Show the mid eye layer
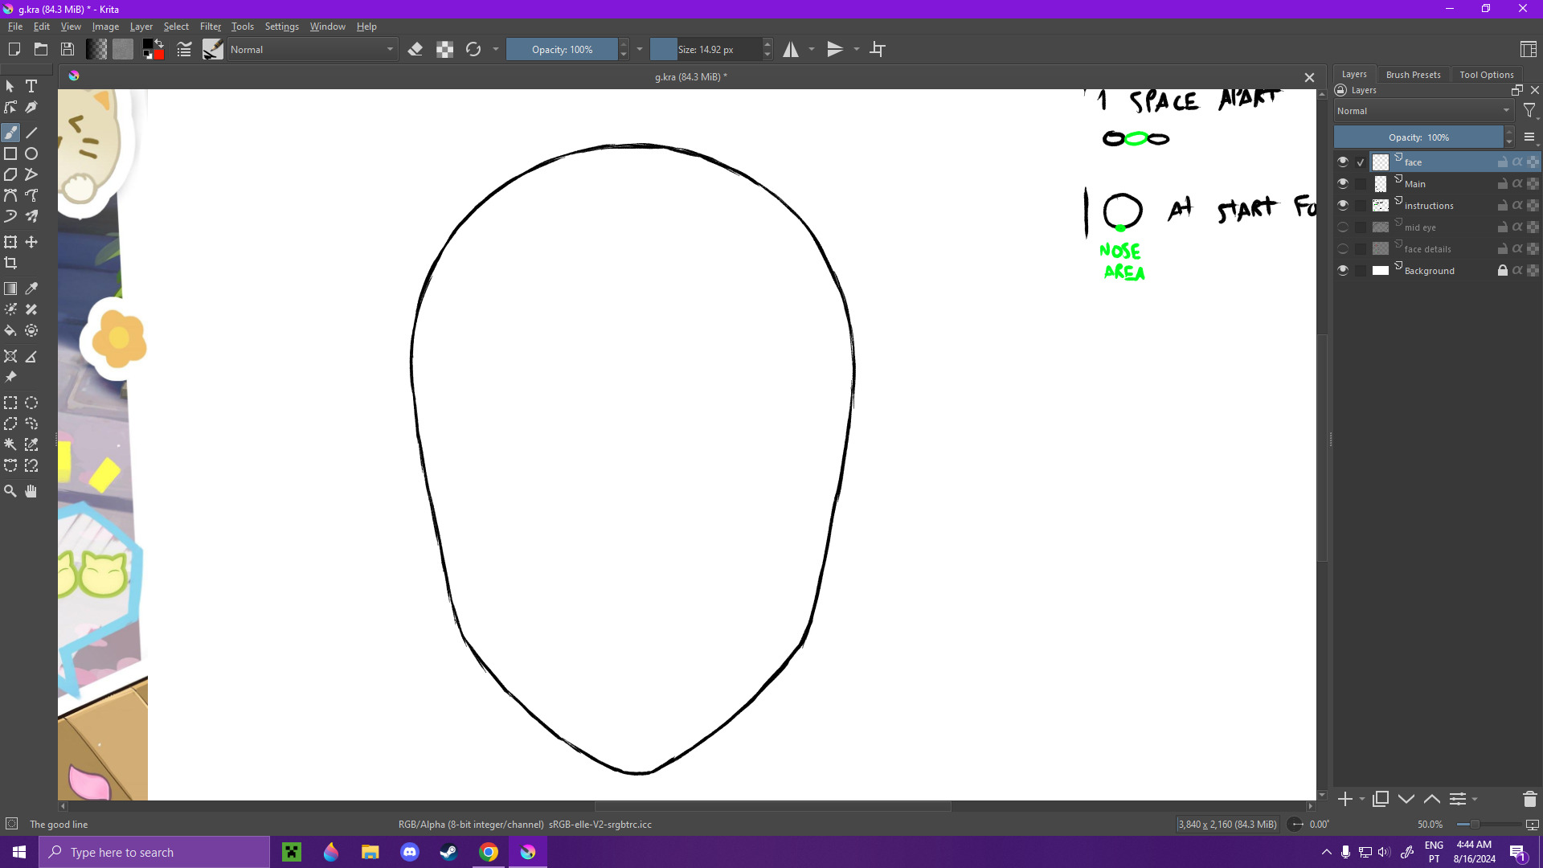 click(x=1342, y=227)
